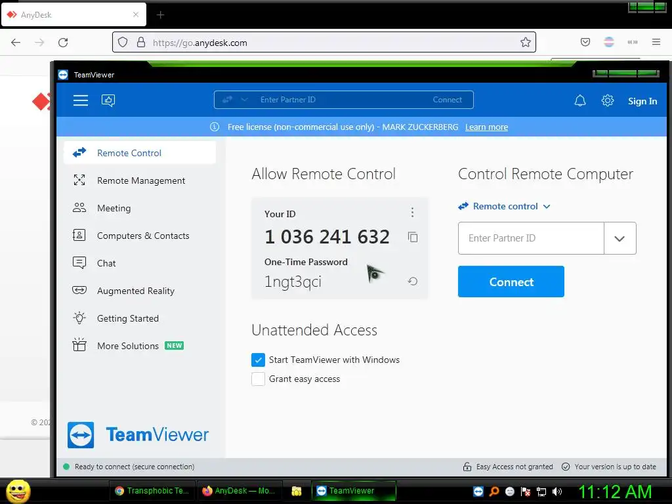Screen dimensions: 672x504
Task: Copy Your ID to clipboard
Action: pyautogui.click(x=413, y=237)
